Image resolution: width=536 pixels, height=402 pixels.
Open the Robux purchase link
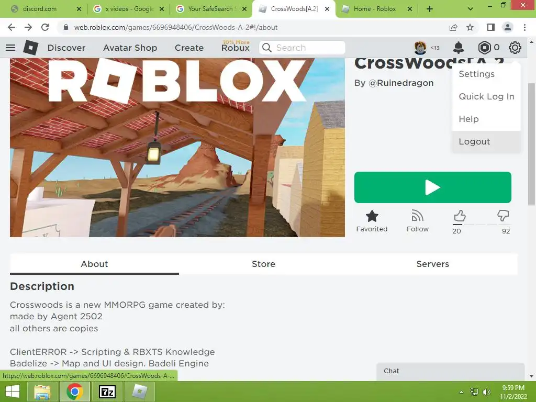pos(236,48)
